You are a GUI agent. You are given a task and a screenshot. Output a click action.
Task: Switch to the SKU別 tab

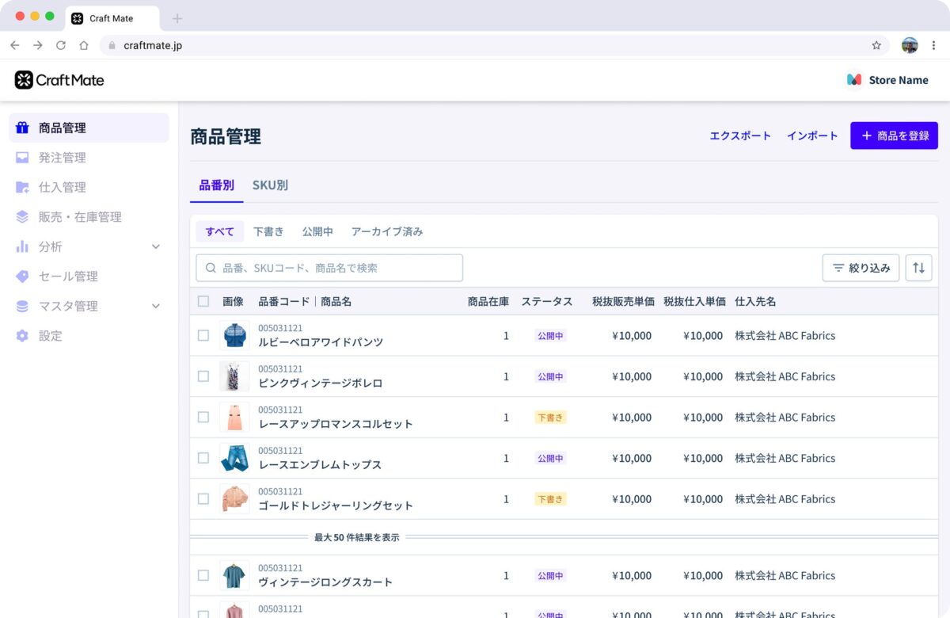[270, 185]
